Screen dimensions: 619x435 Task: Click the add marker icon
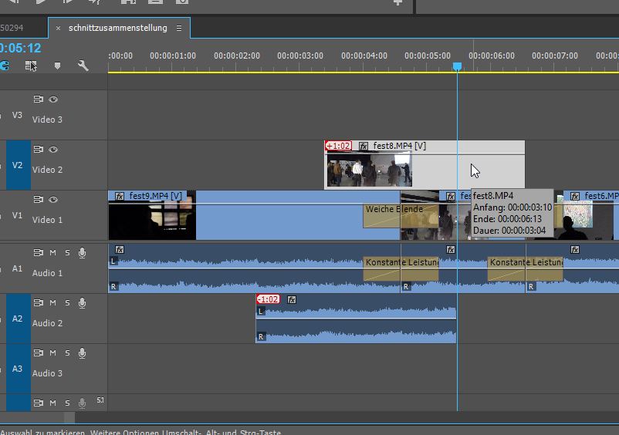pos(57,66)
